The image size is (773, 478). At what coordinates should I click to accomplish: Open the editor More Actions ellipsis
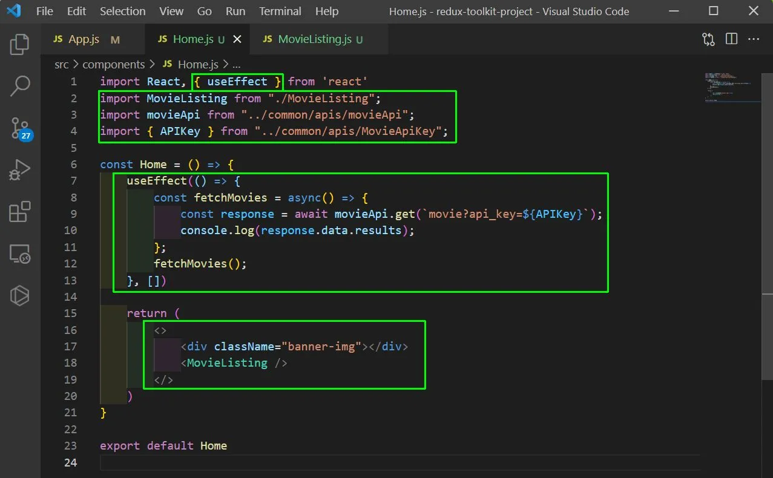point(754,39)
